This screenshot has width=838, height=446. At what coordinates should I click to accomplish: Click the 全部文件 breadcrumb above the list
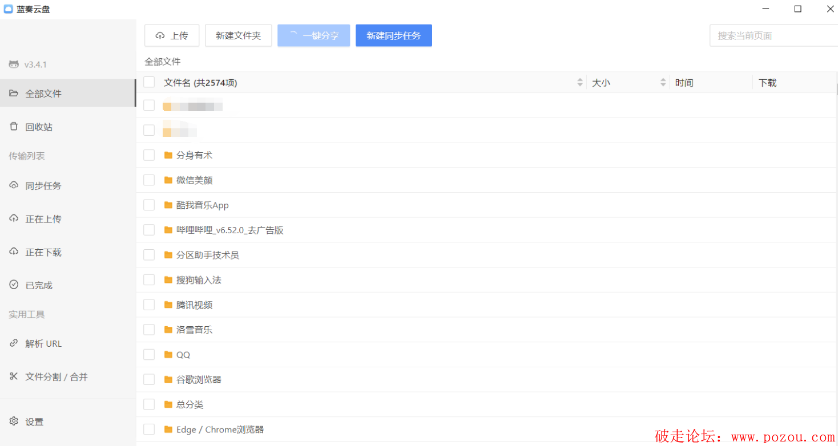click(x=163, y=62)
